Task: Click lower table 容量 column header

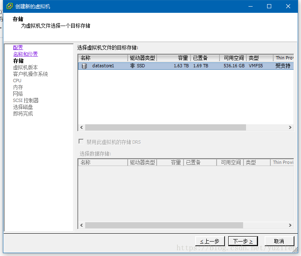Action: (170, 162)
